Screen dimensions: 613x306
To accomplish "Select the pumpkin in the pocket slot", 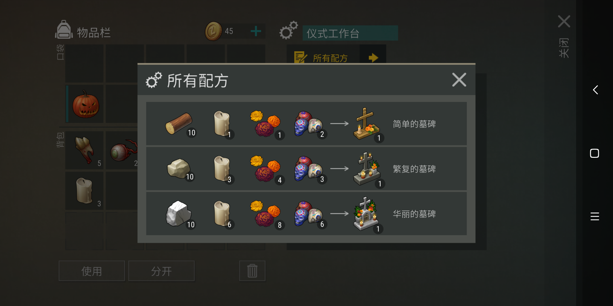I will [x=86, y=104].
